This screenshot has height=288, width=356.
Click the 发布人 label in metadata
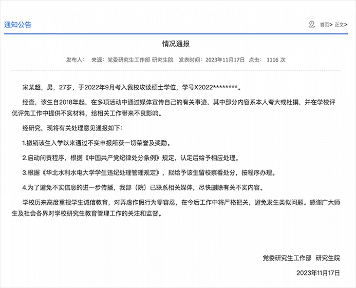click(x=74, y=60)
